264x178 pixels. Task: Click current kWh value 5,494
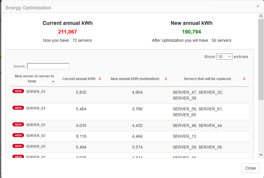(x=81, y=147)
